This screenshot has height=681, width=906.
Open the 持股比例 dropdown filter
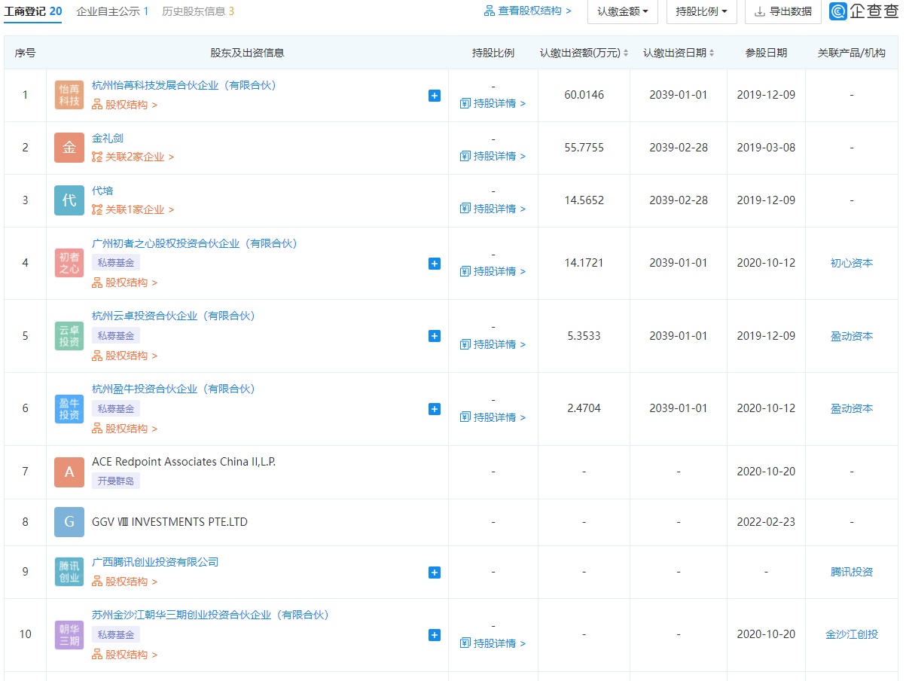click(x=701, y=11)
